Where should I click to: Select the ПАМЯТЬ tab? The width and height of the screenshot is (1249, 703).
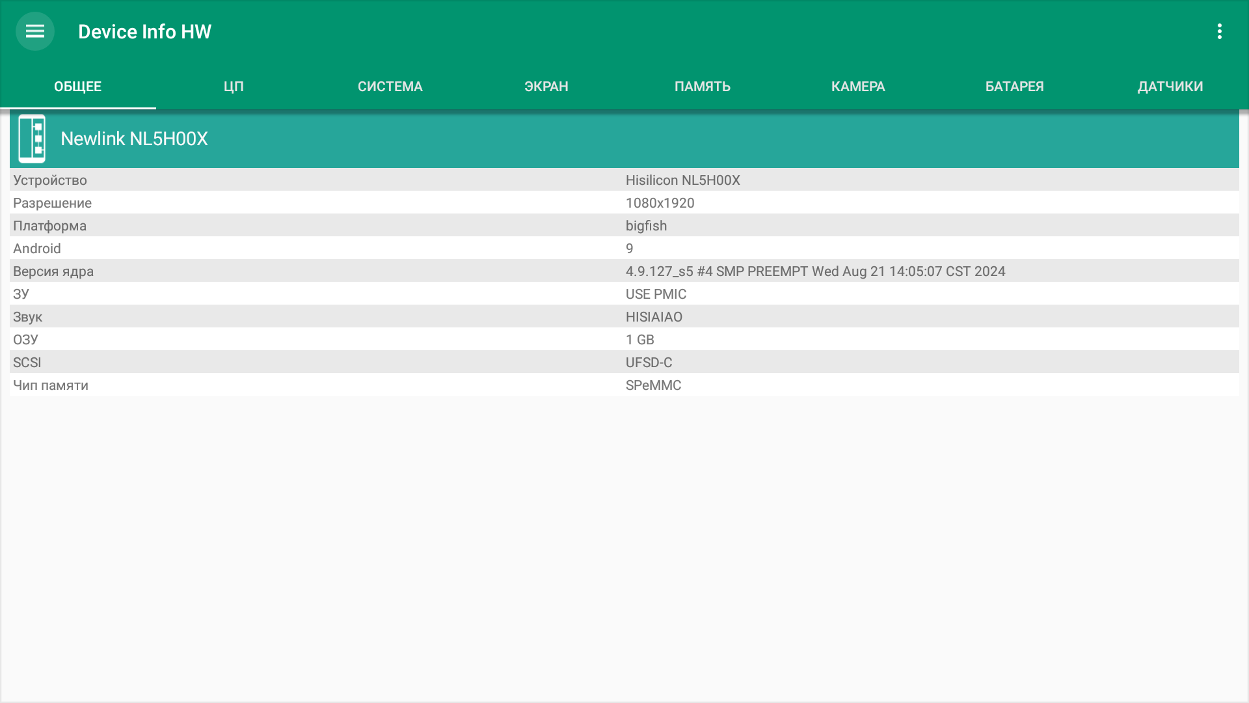click(x=702, y=87)
